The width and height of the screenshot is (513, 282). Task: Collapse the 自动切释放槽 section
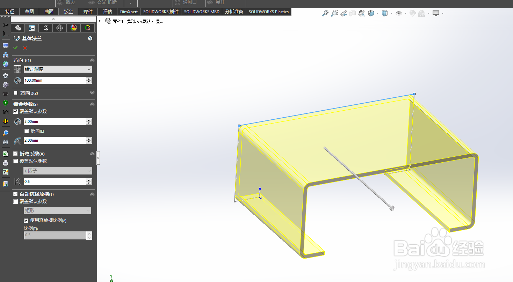pos(92,194)
